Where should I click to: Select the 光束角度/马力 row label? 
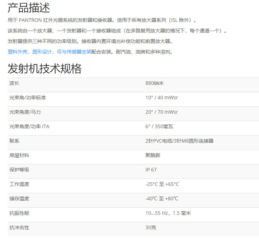[x=25, y=112]
